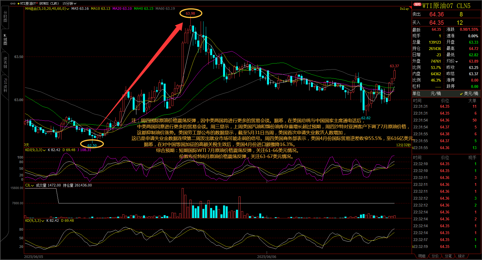The image size is (482, 260).
Task: Select the 明细 bottom tab
Action: pos(422,256)
